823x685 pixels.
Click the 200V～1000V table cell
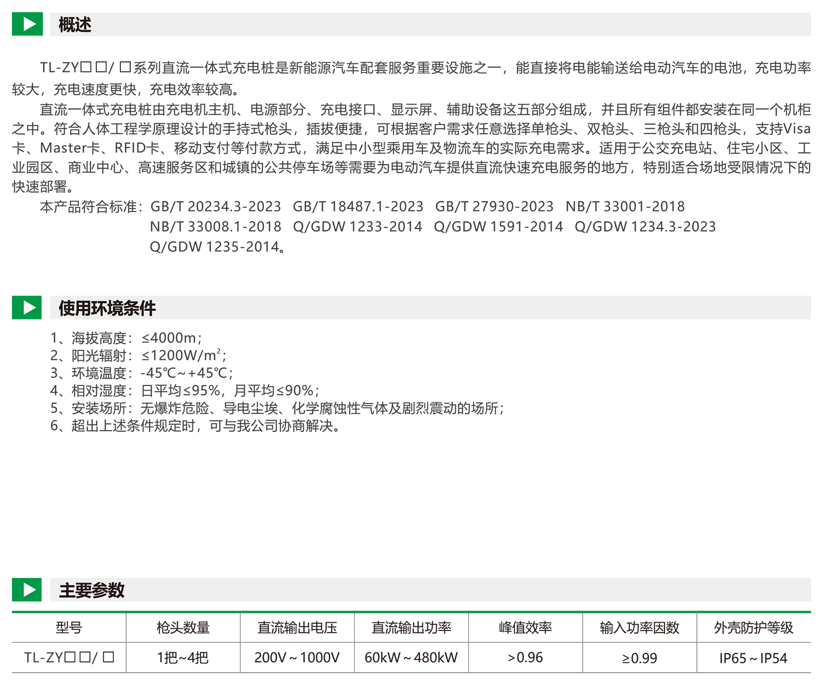pos(297,658)
